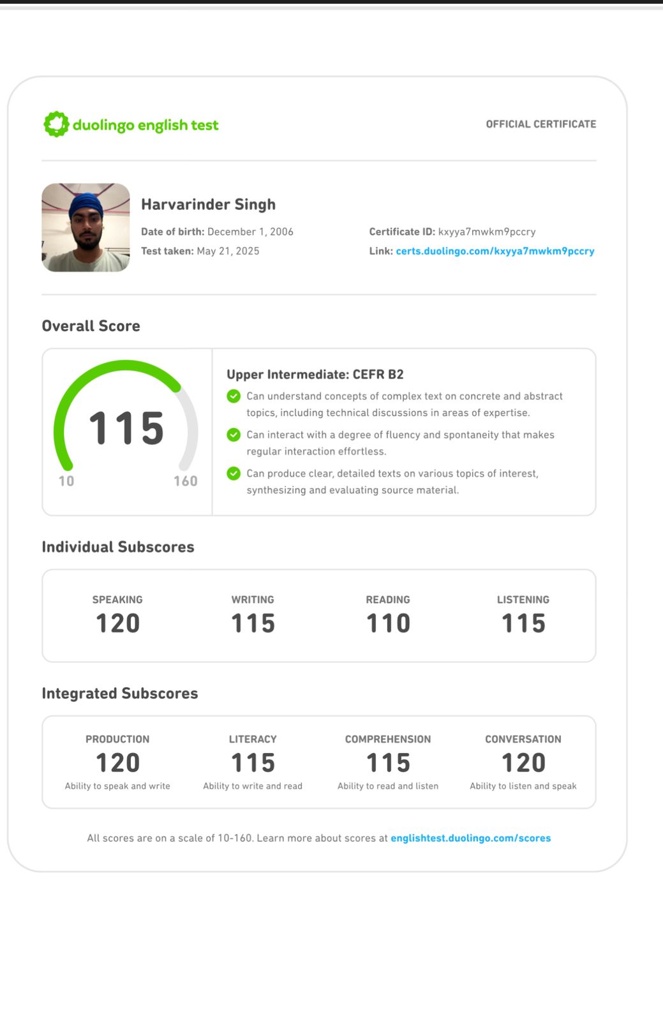This screenshot has width=663, height=1021.
Task: Click the green checkmark beside "Can produce clear"
Action: click(234, 473)
